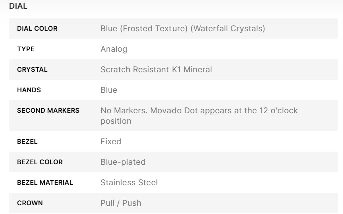Select the BEZEL COLOR label

tap(39, 162)
